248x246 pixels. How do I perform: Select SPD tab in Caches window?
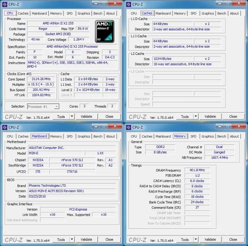click(x=194, y=13)
